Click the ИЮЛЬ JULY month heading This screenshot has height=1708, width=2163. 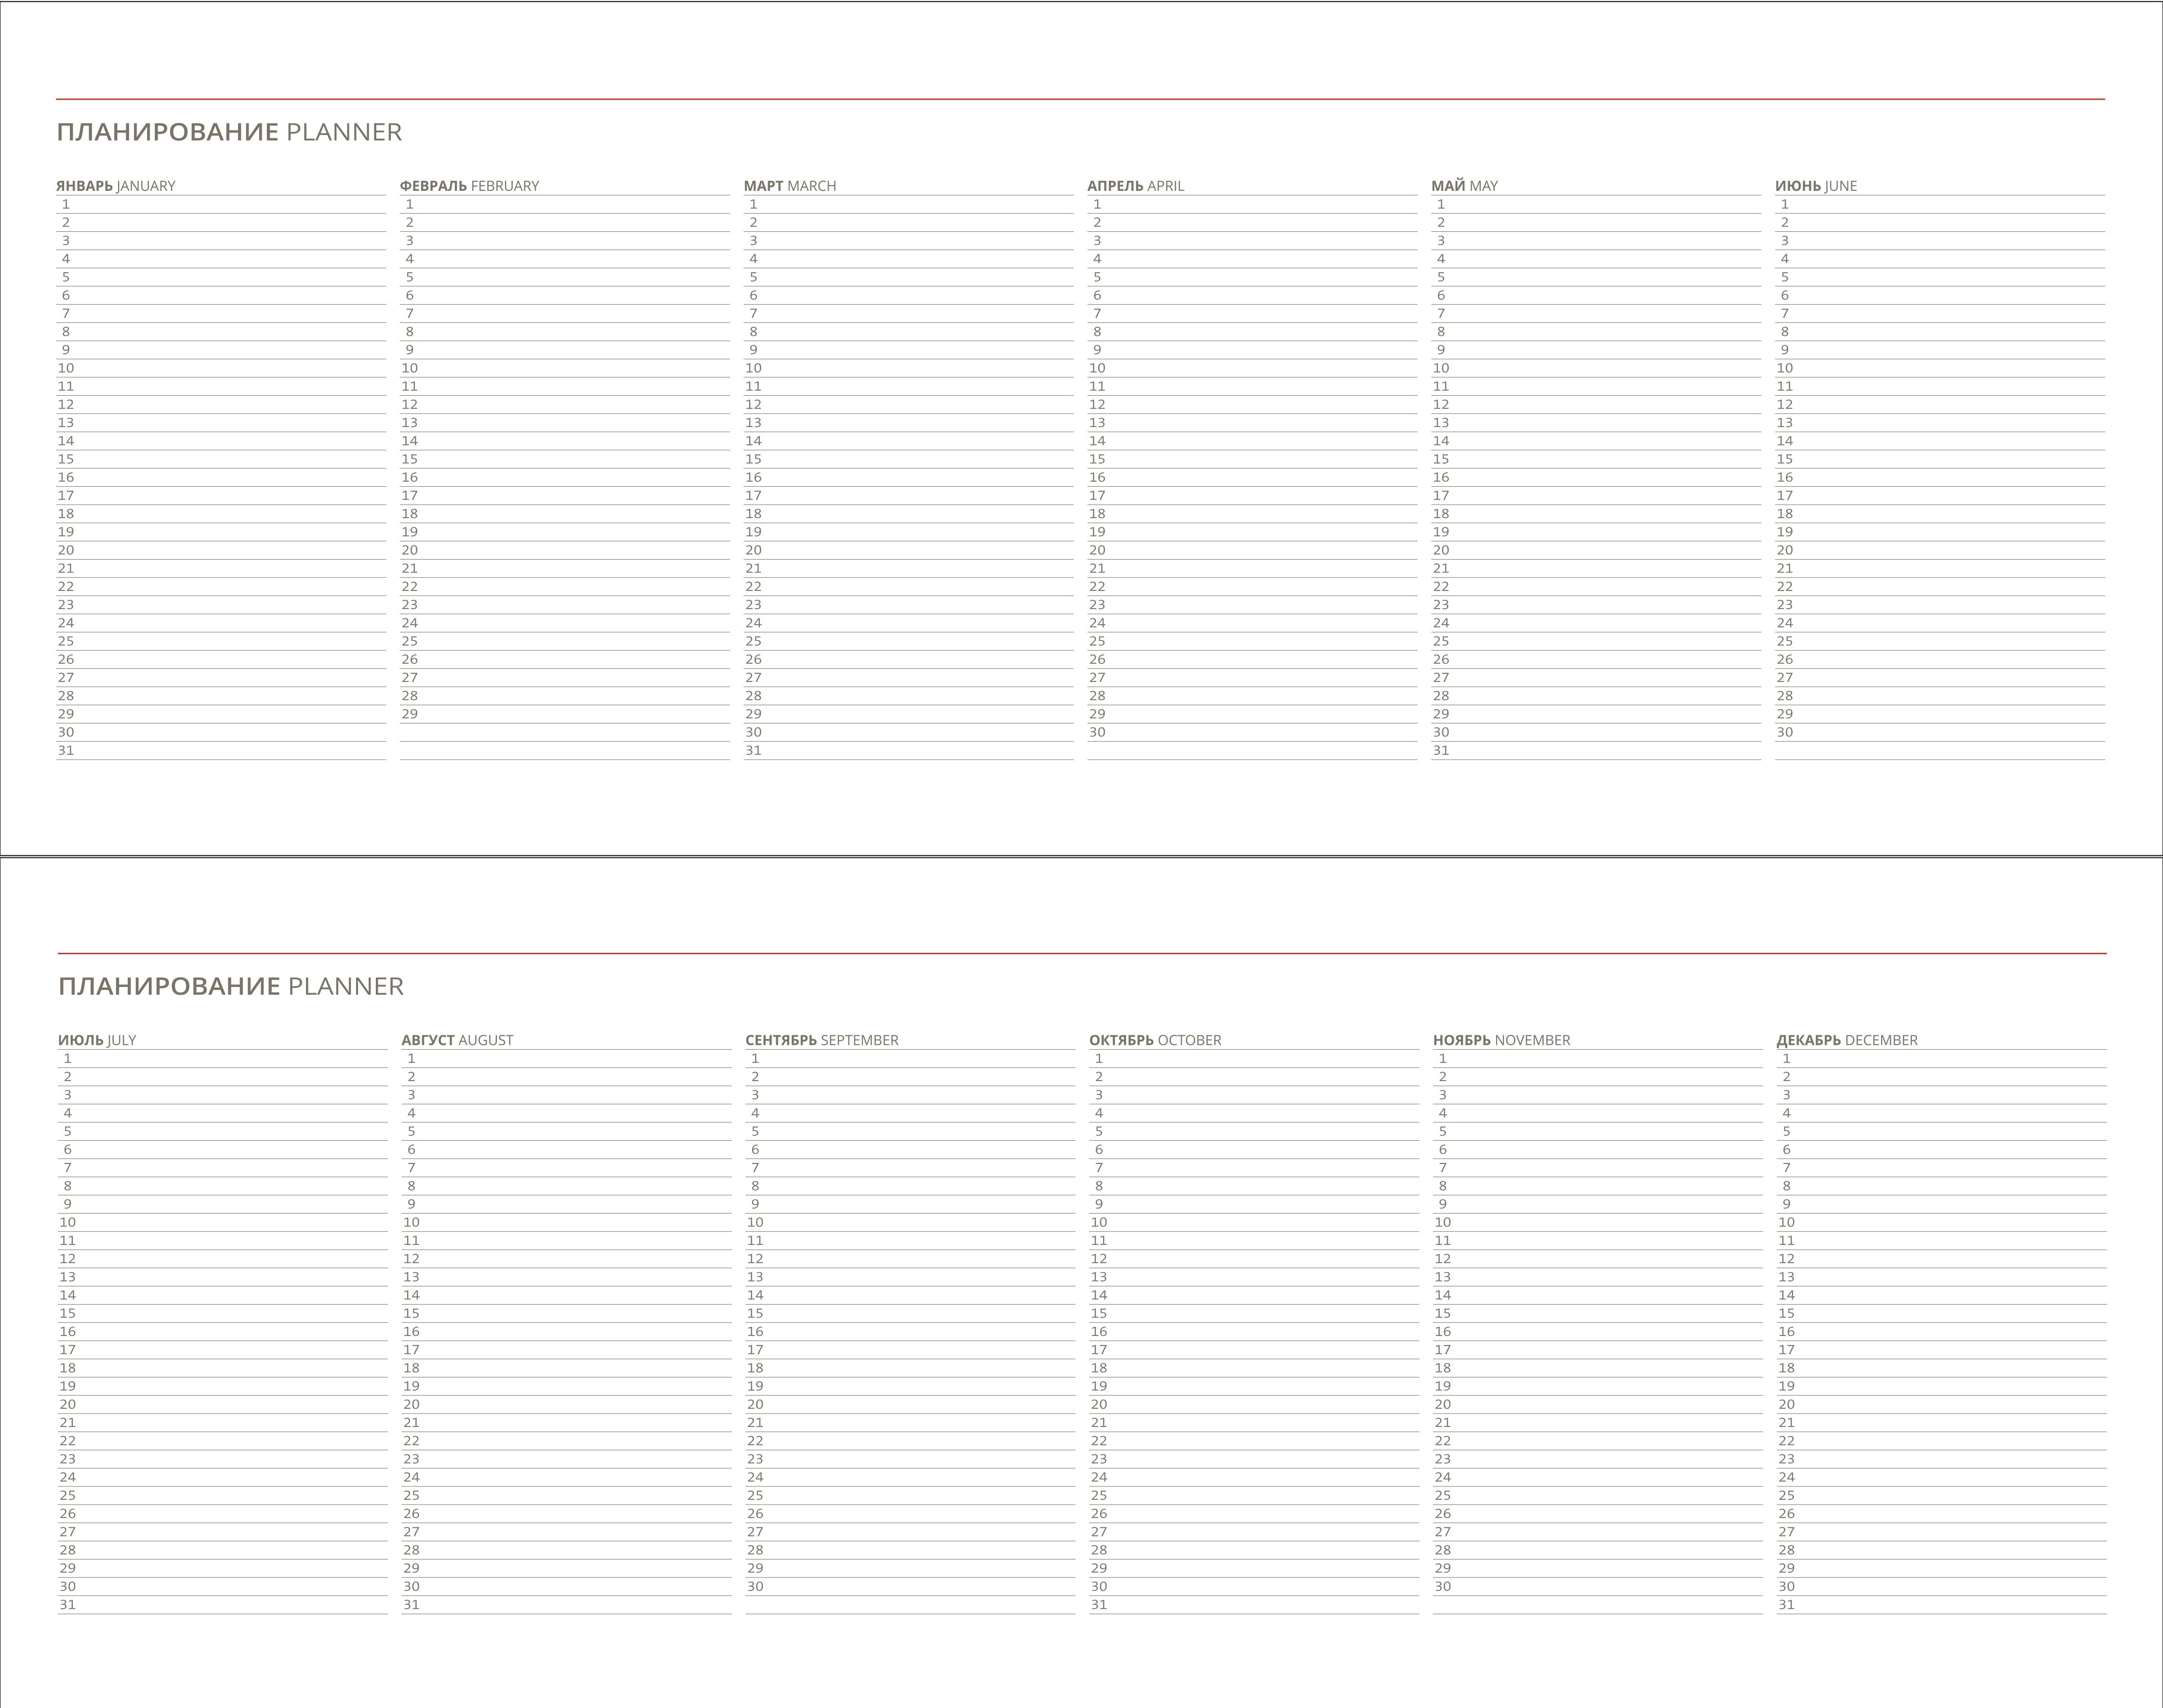click(x=97, y=1040)
